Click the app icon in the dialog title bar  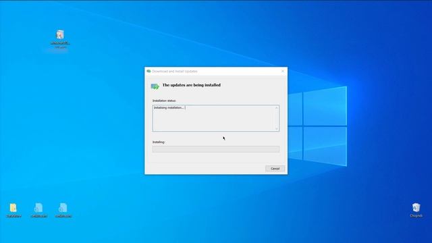click(x=148, y=71)
